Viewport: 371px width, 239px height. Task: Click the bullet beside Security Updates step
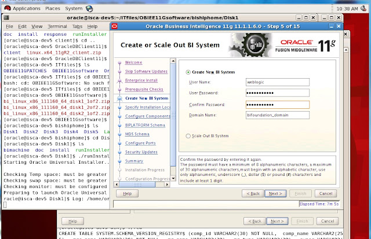point(120,152)
